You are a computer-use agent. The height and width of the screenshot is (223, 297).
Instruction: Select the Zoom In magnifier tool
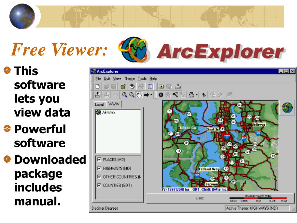pyautogui.click(x=124, y=95)
